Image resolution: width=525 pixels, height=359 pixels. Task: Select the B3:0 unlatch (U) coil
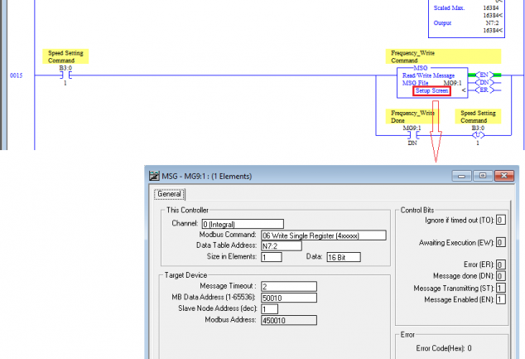478,135
